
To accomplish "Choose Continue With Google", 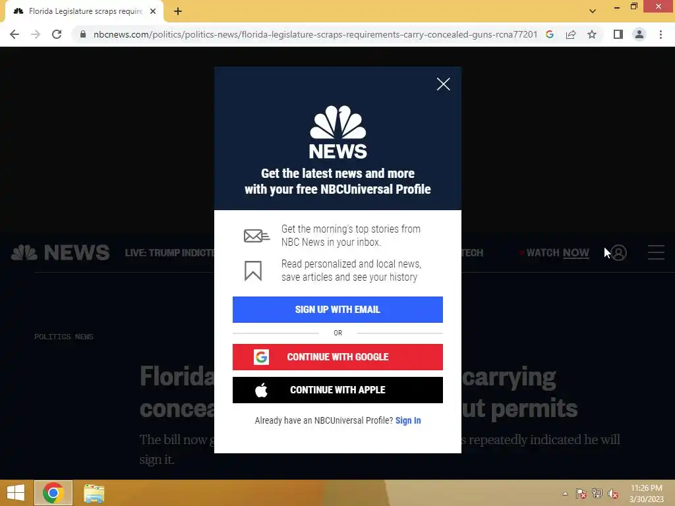I will coord(337,356).
